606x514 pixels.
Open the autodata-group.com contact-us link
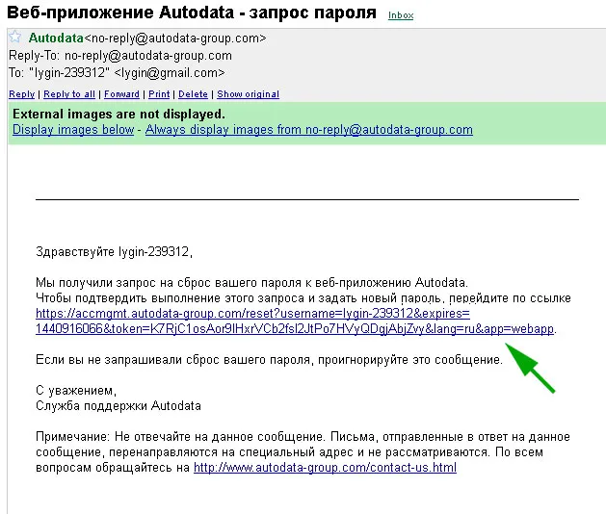[x=325, y=468]
